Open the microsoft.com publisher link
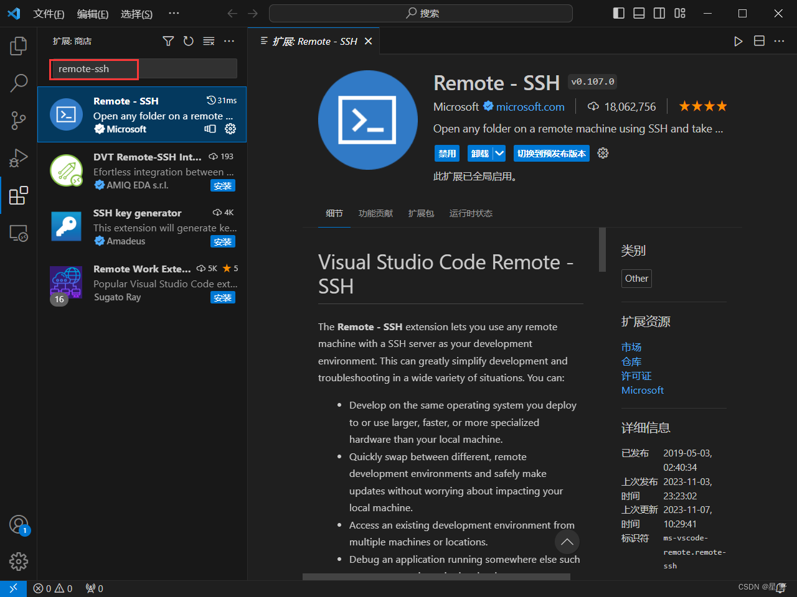The height and width of the screenshot is (597, 797). click(x=530, y=107)
